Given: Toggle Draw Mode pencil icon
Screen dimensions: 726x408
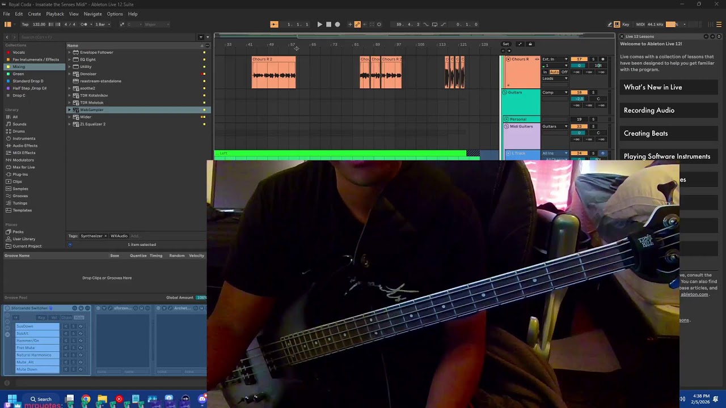Looking at the screenshot, I should click(610, 24).
